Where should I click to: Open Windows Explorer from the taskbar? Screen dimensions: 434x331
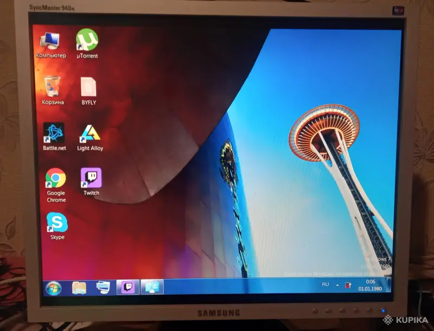point(78,286)
